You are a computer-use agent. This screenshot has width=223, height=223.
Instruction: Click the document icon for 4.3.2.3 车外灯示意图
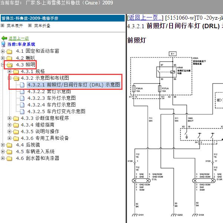click(22, 98)
